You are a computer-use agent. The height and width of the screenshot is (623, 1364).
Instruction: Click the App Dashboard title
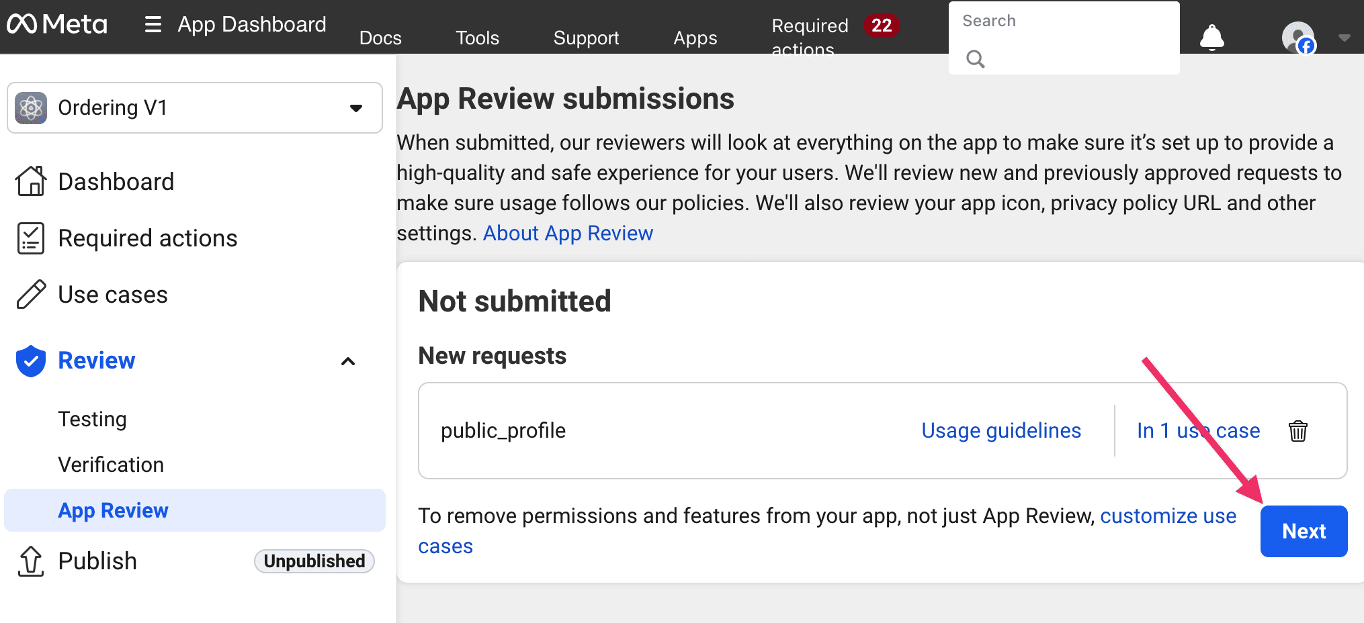pos(252,25)
